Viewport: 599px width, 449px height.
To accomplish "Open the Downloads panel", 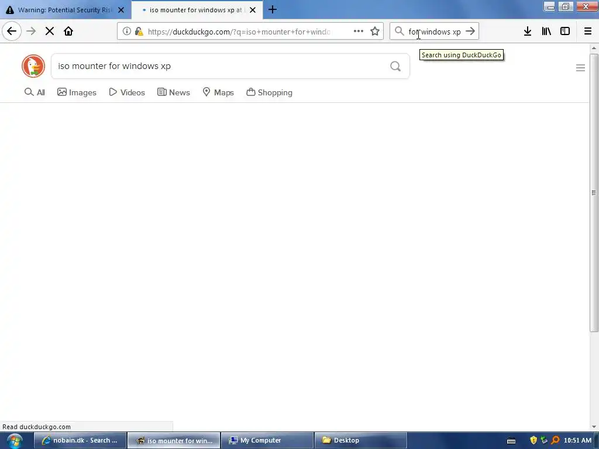I will [528, 31].
